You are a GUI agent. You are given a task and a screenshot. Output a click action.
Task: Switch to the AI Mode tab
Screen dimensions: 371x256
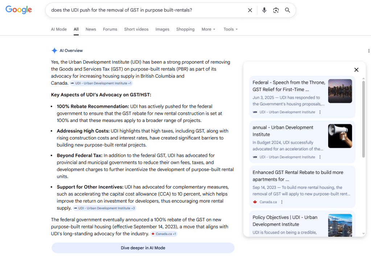tap(59, 29)
